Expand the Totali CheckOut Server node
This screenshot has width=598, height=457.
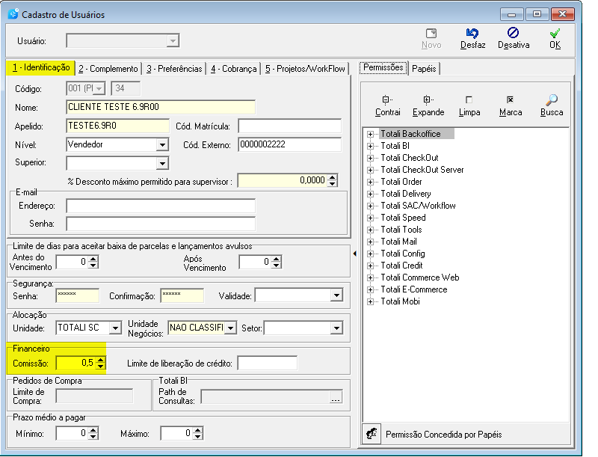pos(370,170)
